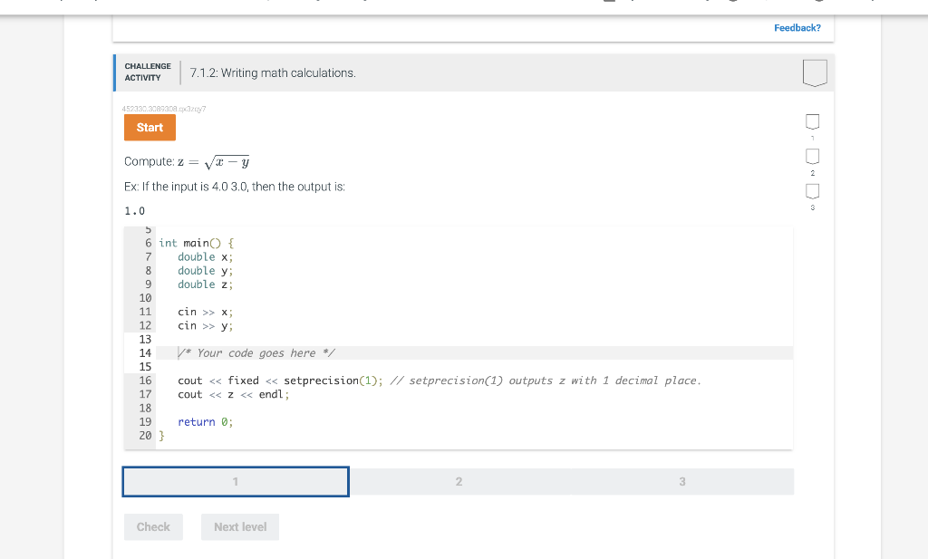The width and height of the screenshot is (928, 559).
Task: Click the return 0; statement in the code
Action: coord(203,421)
